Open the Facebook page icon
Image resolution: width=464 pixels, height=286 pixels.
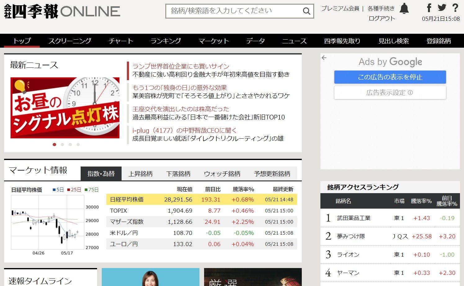429,8
